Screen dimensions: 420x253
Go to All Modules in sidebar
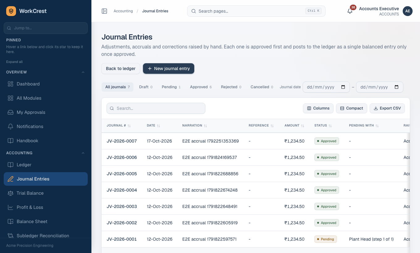(x=46, y=98)
